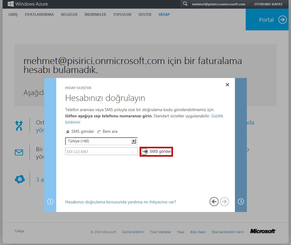The height and width of the screenshot is (245, 291).
Task: Select the SMS gönder radio option
Action: (x=68, y=132)
